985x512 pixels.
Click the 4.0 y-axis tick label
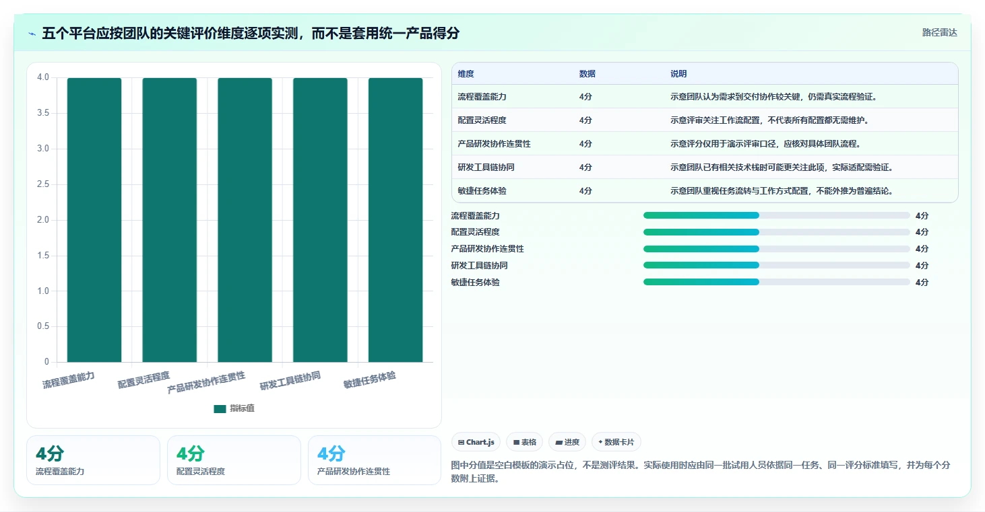[x=43, y=77]
